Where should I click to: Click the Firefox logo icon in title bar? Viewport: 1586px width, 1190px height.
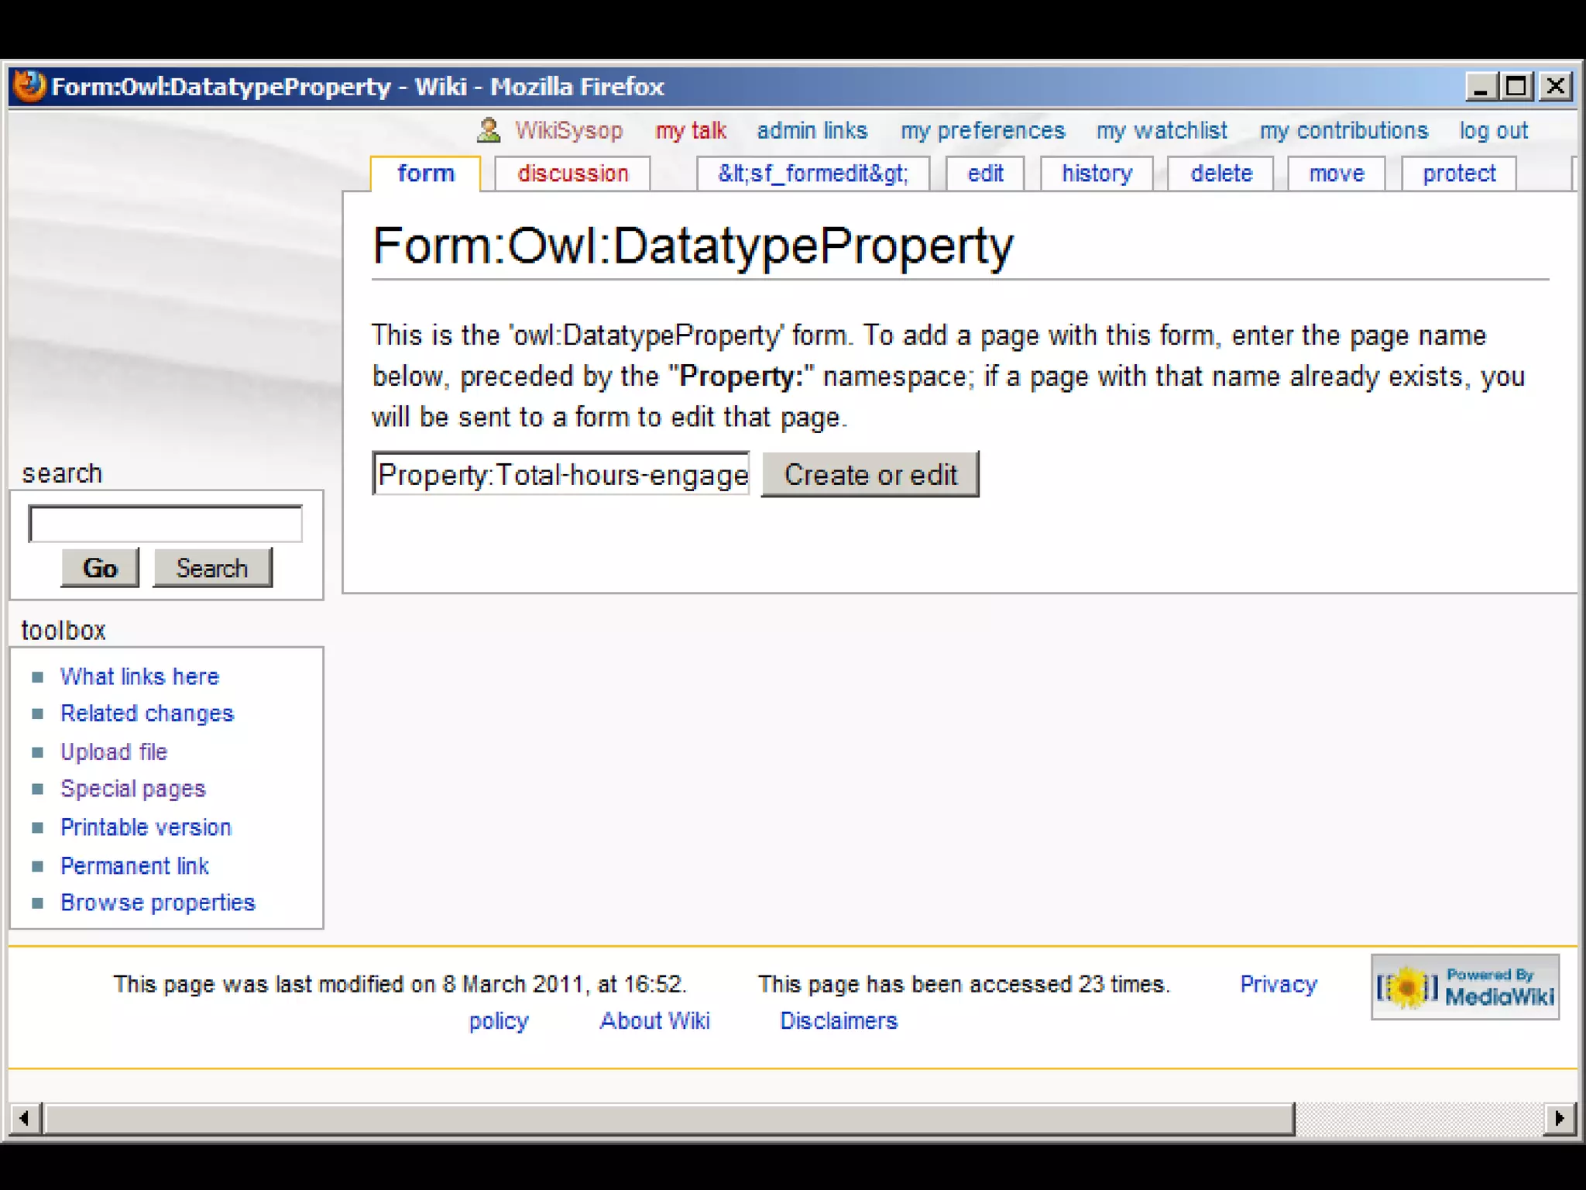[29, 86]
